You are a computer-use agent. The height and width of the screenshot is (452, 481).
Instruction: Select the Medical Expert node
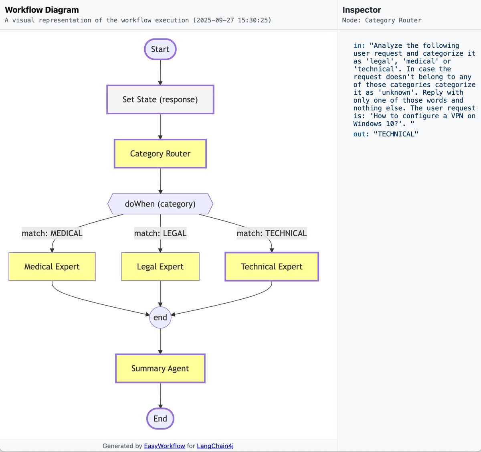pyautogui.click(x=52, y=267)
